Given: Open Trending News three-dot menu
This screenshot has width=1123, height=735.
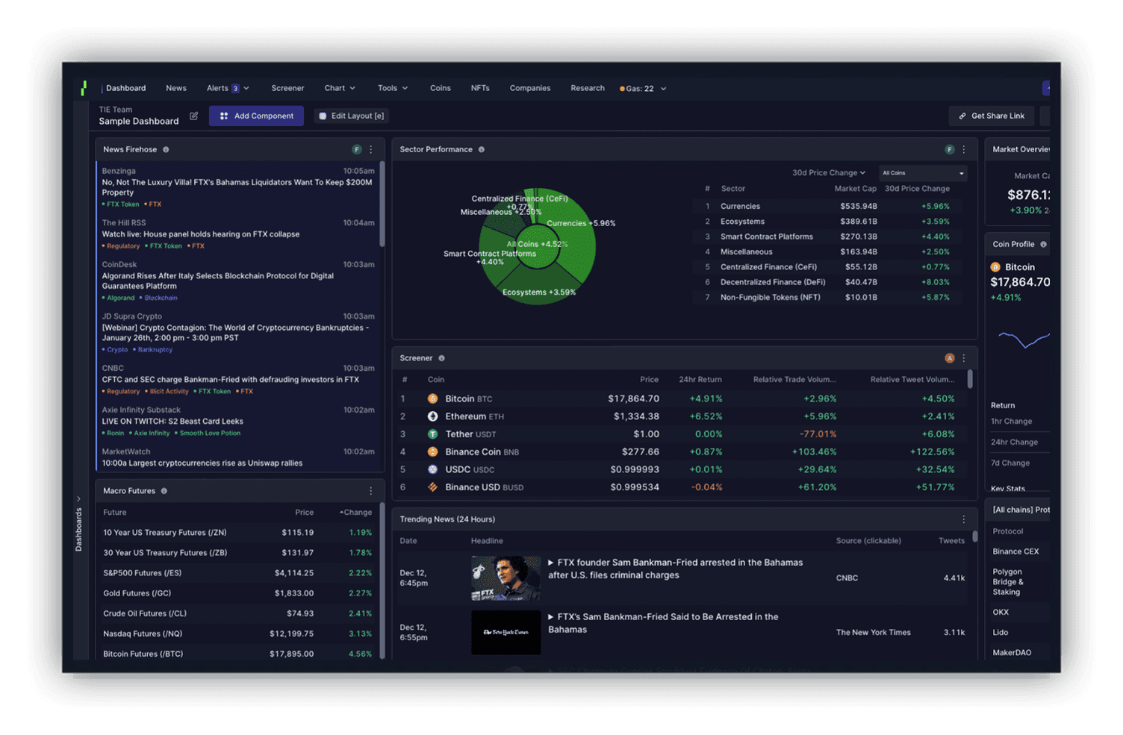Looking at the screenshot, I should tap(964, 519).
